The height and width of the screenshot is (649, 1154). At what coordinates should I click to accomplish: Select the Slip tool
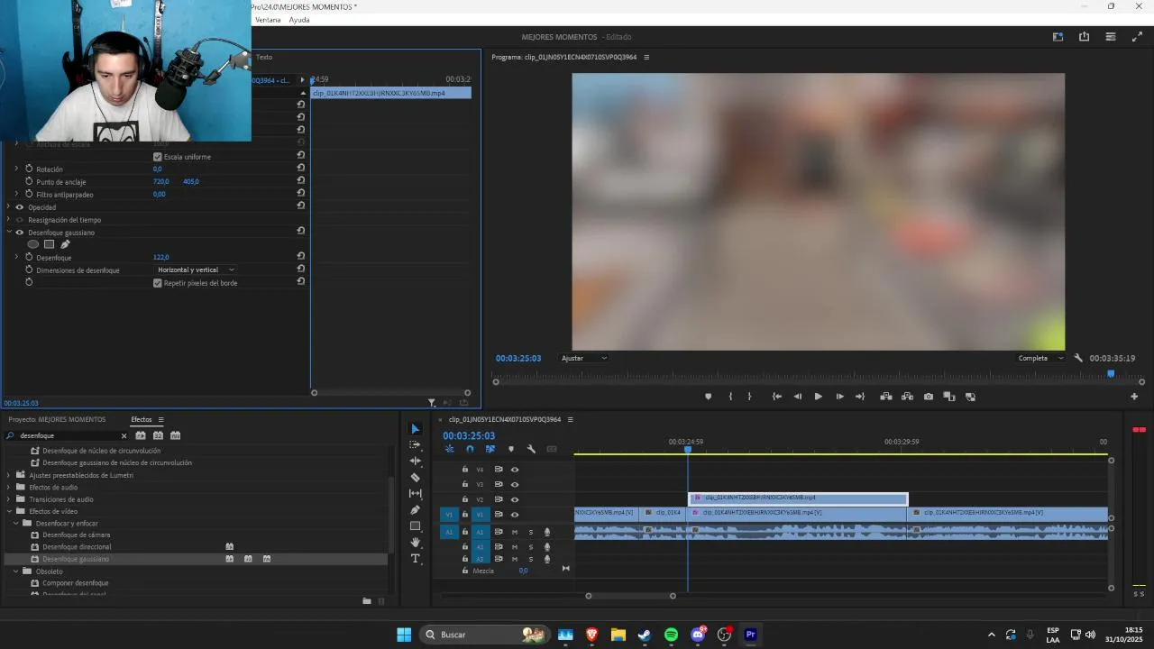415,494
